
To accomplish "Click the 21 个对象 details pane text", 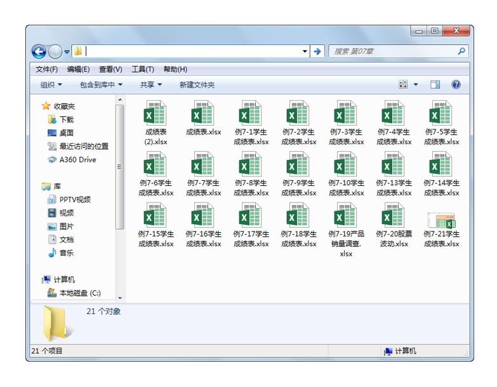I will (103, 312).
